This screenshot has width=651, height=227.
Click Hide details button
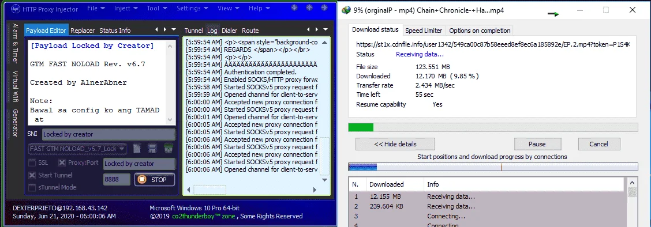click(x=395, y=144)
